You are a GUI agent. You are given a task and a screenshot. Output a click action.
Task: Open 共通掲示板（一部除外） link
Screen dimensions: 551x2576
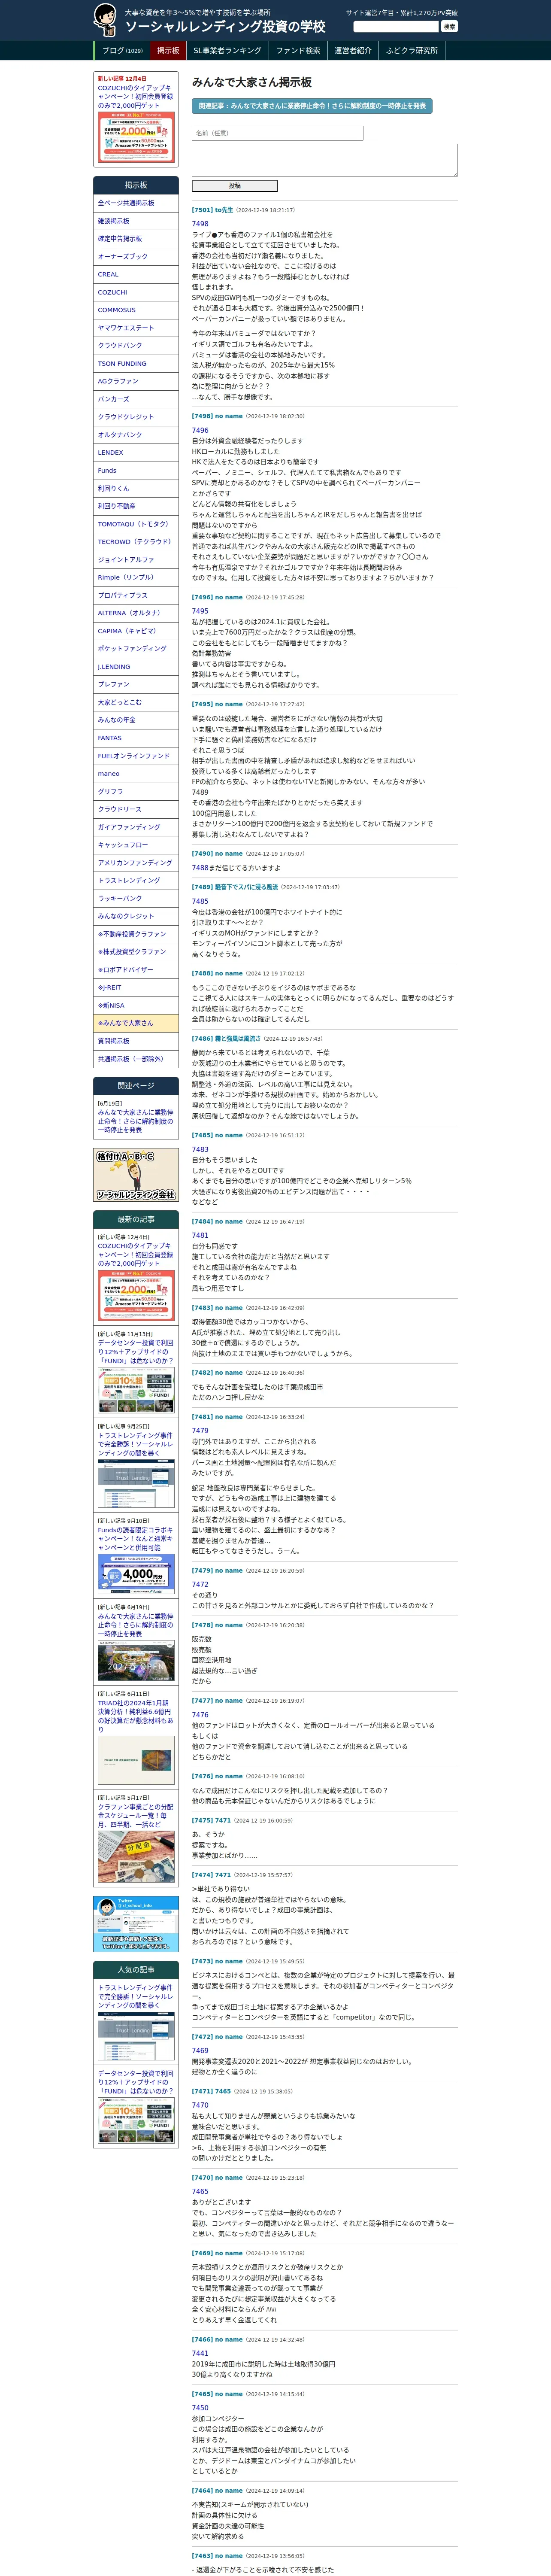pos(136,1060)
